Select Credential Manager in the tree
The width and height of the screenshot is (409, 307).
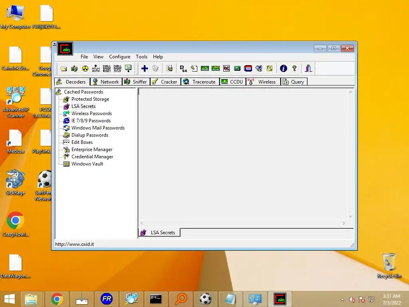(92, 157)
